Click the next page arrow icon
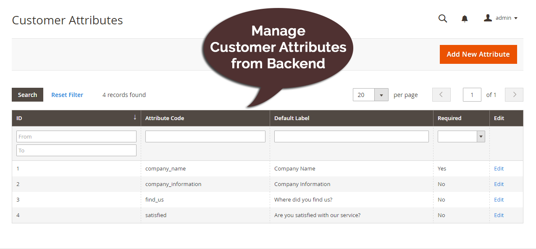Screen dimensions: 536x249 [514, 94]
